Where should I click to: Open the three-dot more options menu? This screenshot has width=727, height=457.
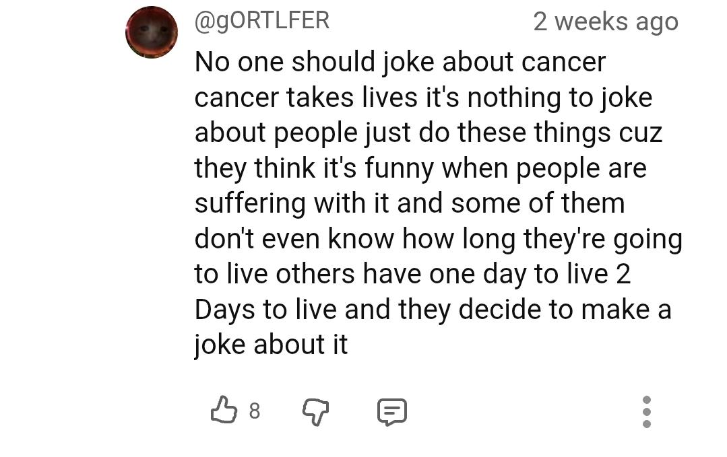point(647,411)
